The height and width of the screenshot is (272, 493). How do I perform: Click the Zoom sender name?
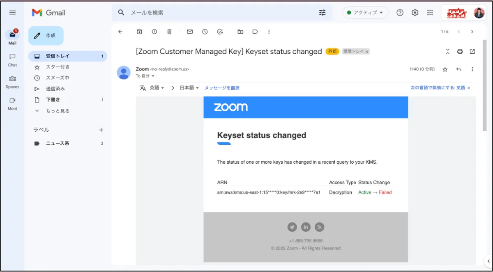[142, 69]
